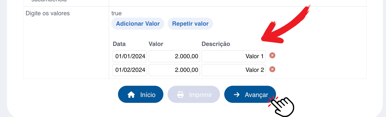Click the right-arrow icon on Avançar button
This screenshot has height=117, width=386.
point(237,95)
